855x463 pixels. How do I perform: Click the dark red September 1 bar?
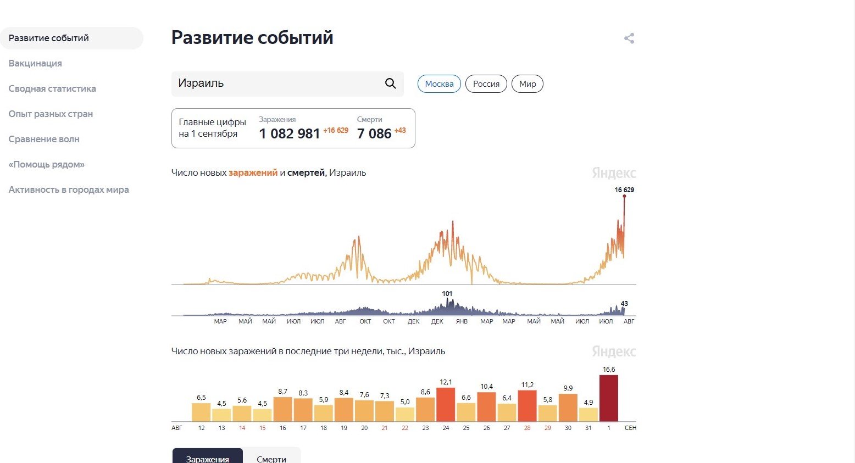(608, 398)
